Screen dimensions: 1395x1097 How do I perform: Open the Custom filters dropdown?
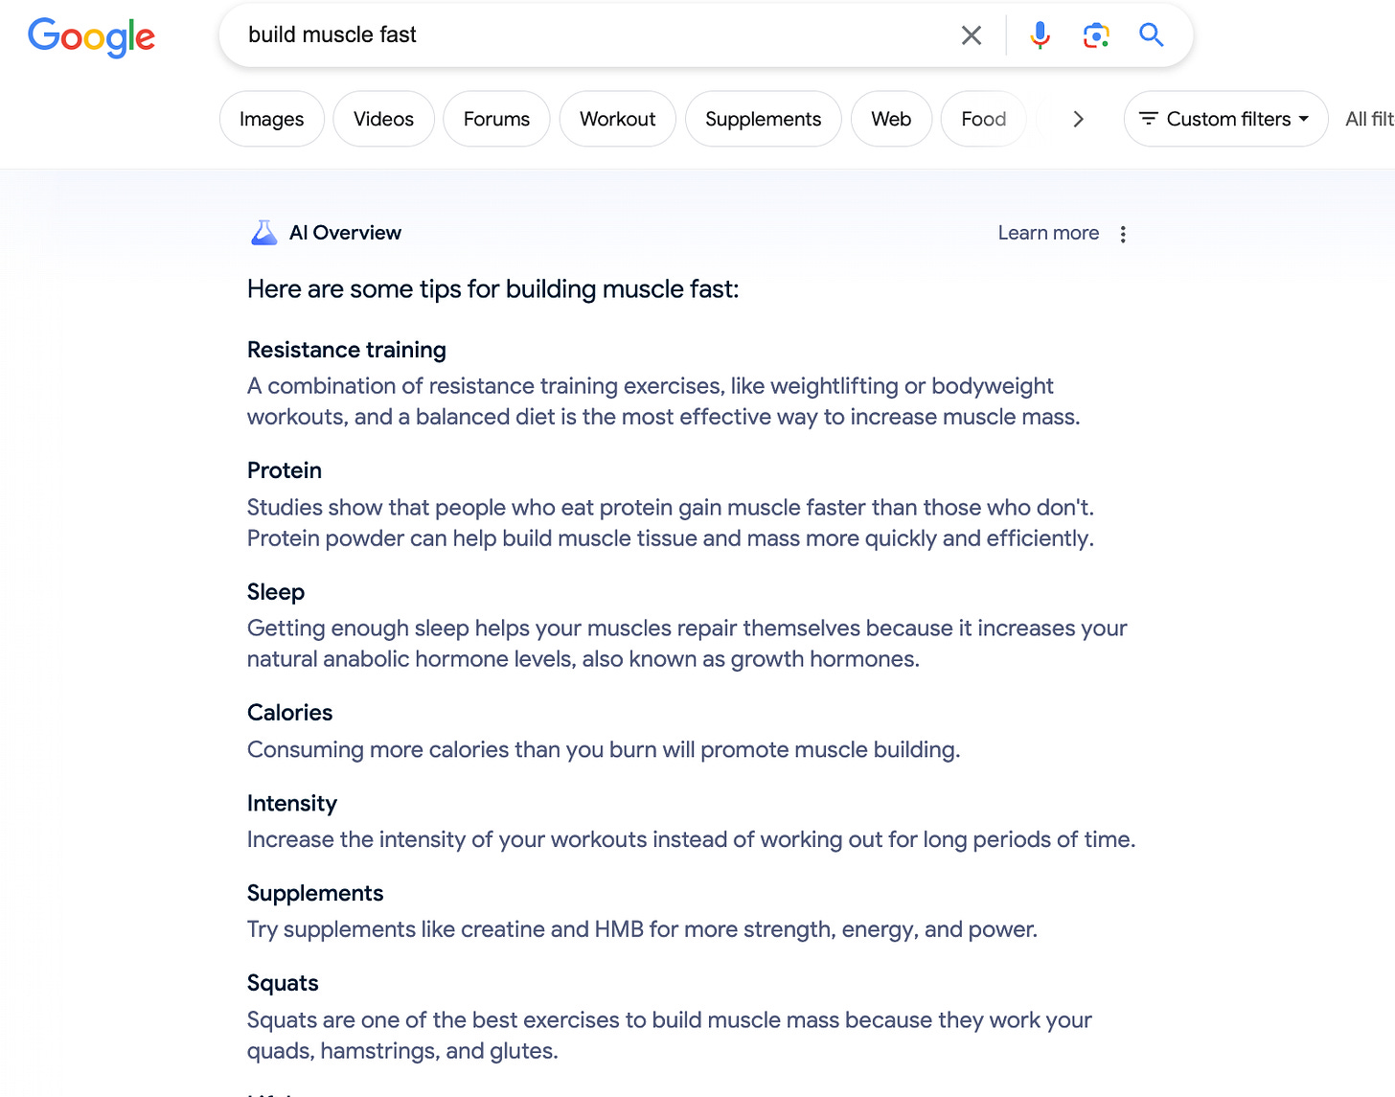coord(1225,119)
